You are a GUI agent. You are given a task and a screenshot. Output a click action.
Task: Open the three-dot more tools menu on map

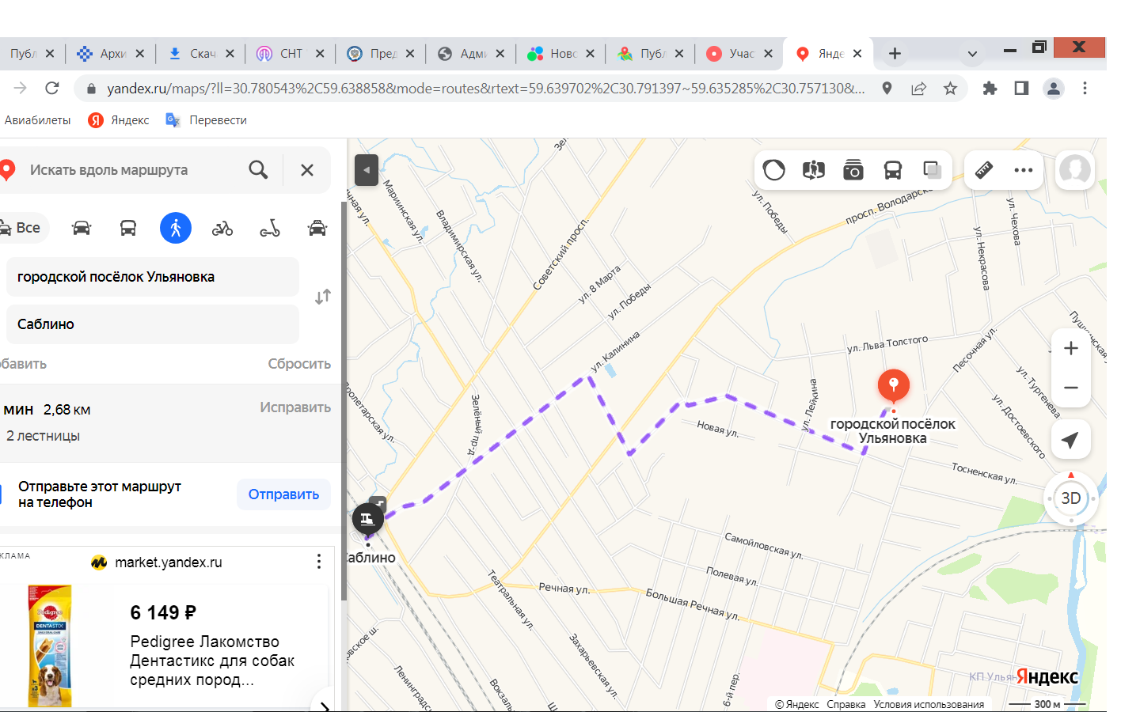[x=1024, y=170]
